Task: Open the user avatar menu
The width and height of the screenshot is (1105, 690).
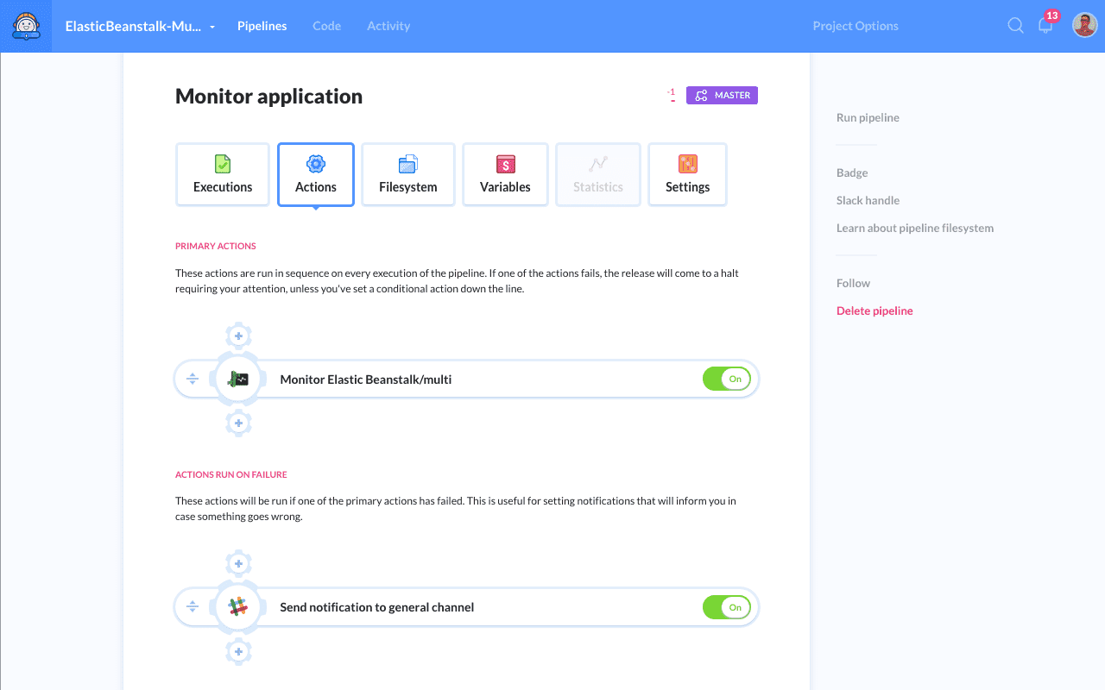Action: tap(1084, 25)
